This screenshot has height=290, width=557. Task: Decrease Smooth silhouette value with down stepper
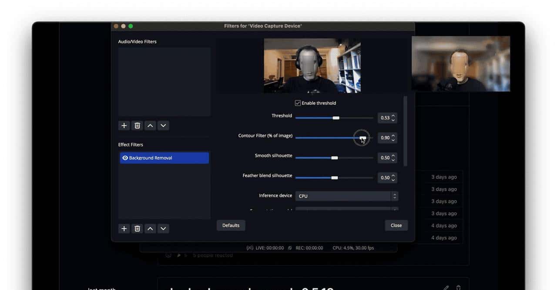[x=393, y=160]
